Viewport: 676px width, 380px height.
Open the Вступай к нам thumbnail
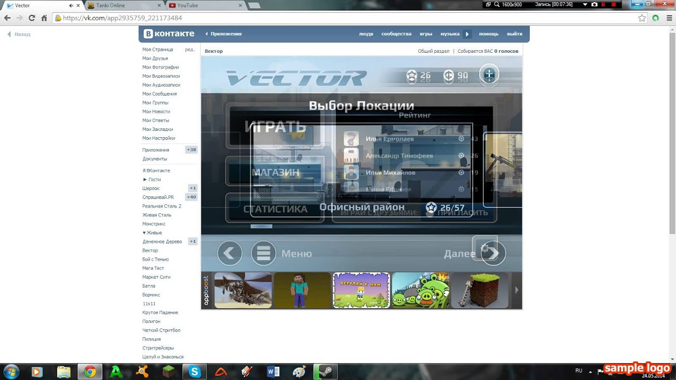coord(361,290)
